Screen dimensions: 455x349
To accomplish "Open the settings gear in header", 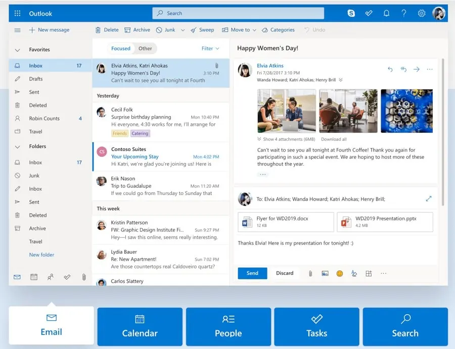I will [422, 13].
